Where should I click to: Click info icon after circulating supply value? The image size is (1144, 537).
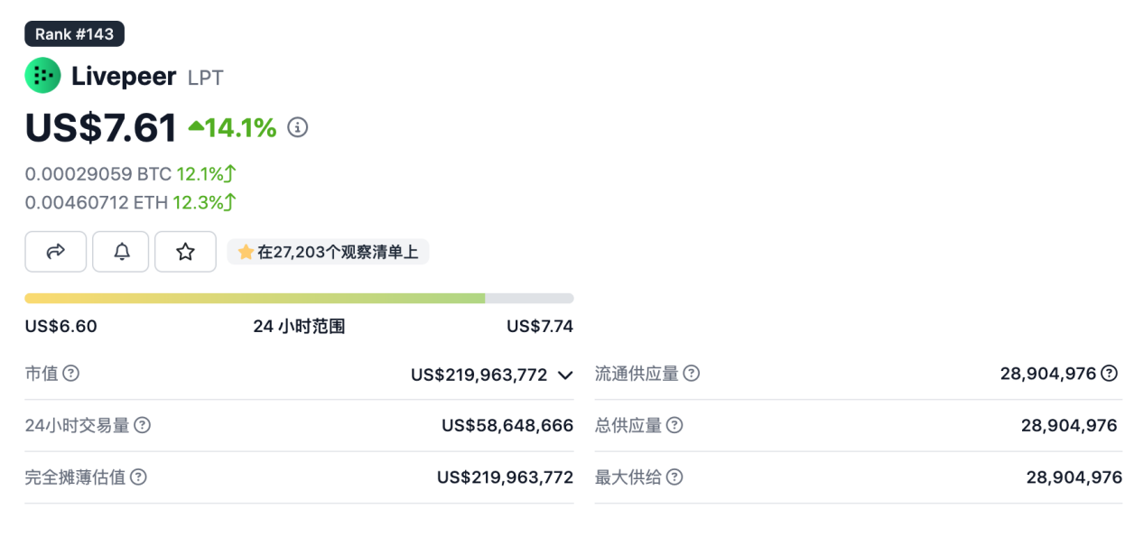[1110, 374]
